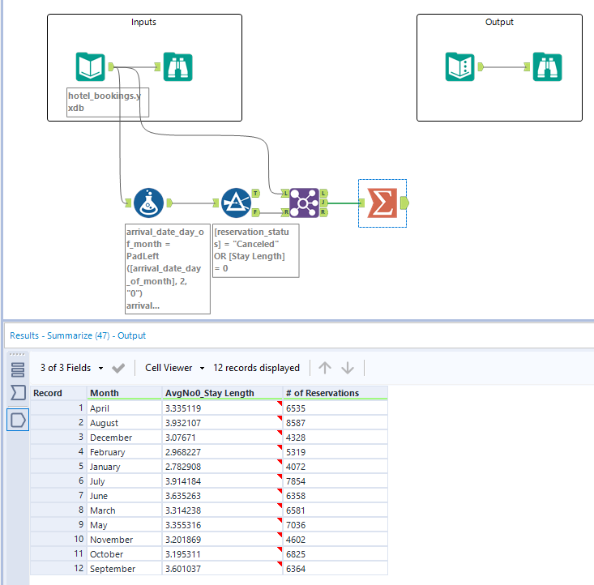
Task: Select record number 10 row header
Action: (x=58, y=540)
